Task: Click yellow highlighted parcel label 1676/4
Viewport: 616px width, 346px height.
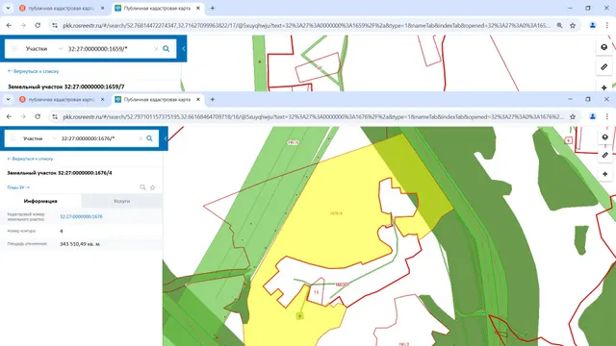Action: (x=336, y=213)
